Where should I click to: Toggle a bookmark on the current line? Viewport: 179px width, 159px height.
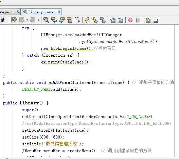click(103, 20)
